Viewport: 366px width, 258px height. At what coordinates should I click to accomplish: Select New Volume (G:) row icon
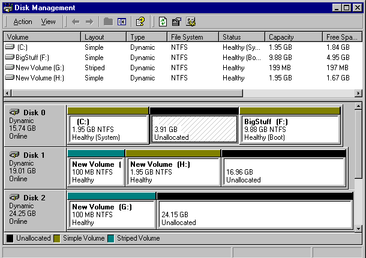pos(10,67)
